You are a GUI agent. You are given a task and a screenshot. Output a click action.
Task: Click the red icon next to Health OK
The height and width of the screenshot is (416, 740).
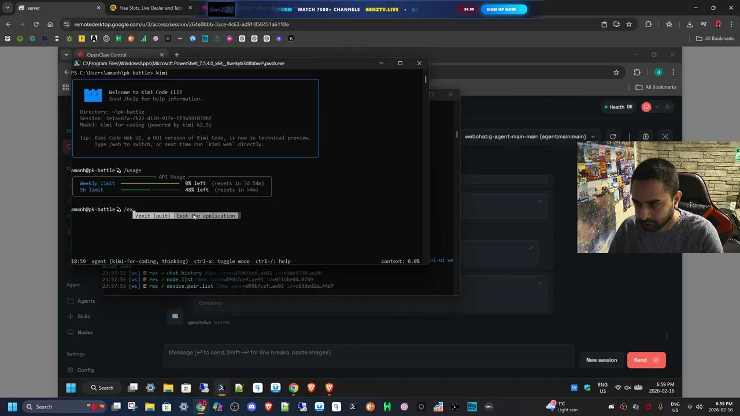click(x=646, y=107)
